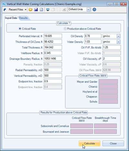Click the Close button

coord(113,144)
